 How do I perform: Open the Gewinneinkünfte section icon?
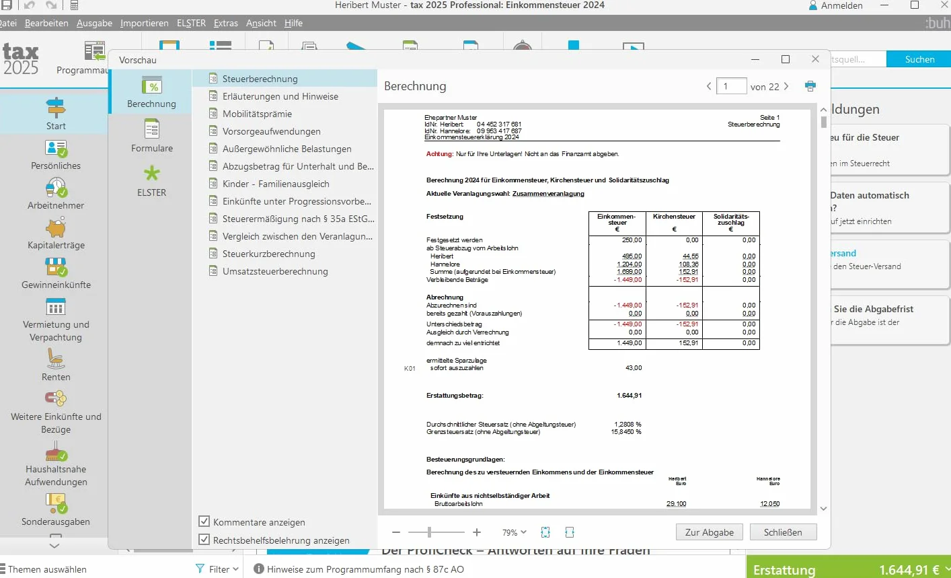56,267
